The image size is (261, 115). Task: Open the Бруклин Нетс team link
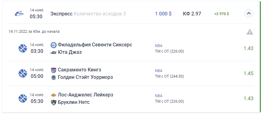pos(73,102)
